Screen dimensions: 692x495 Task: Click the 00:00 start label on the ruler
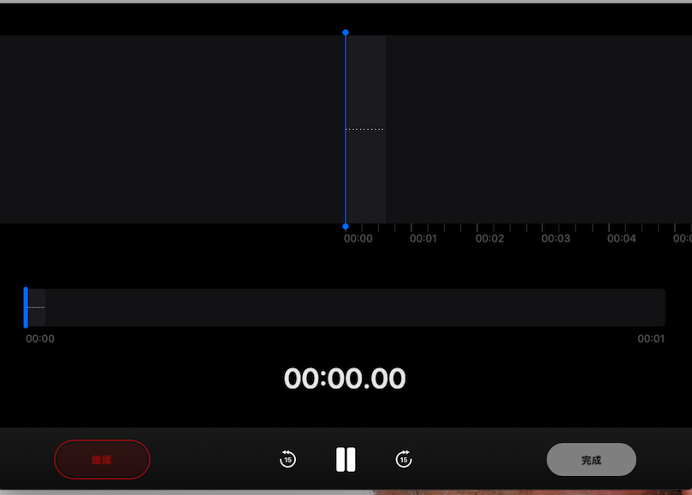(x=358, y=239)
